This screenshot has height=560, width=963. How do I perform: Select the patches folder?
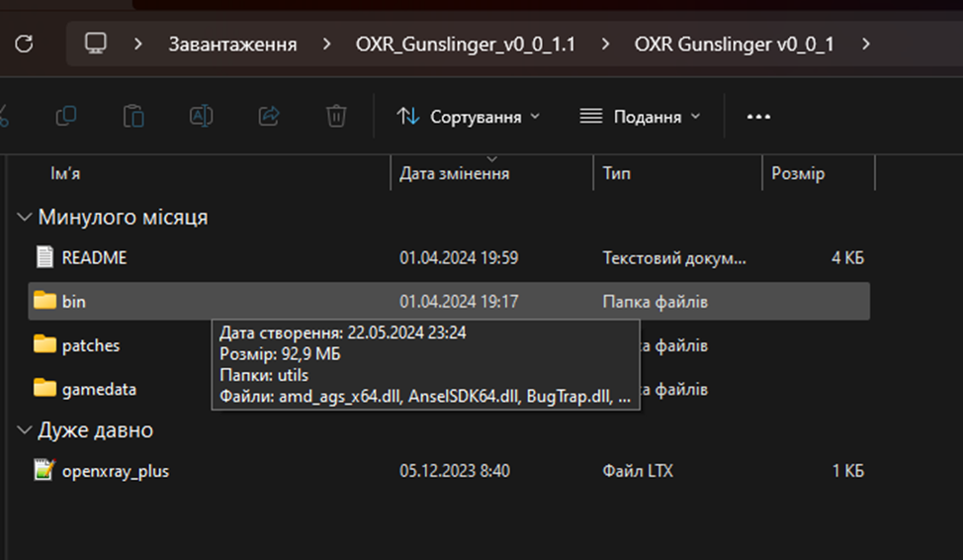point(91,345)
